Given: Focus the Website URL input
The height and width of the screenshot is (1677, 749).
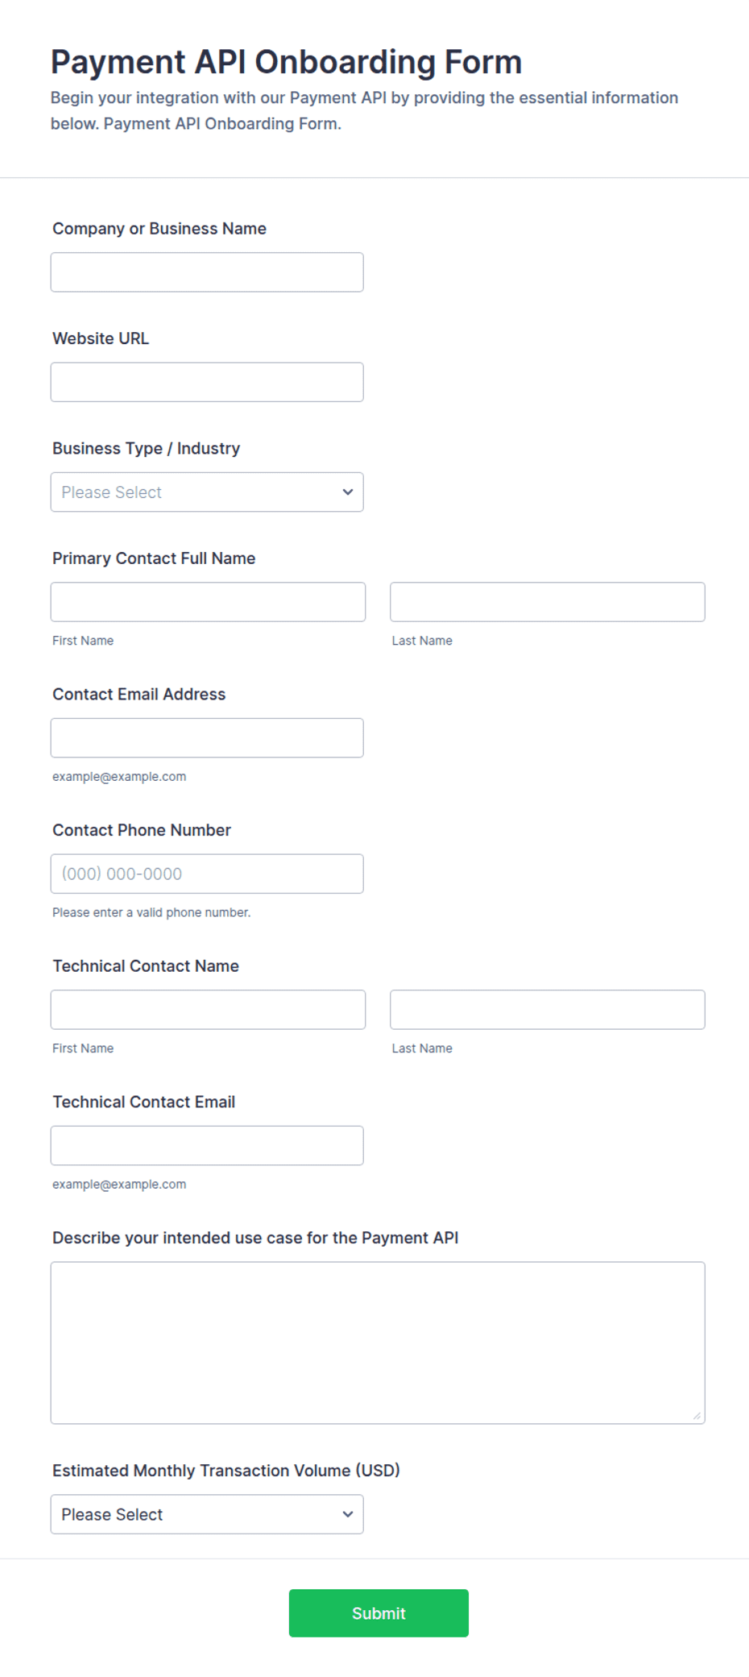Looking at the screenshot, I should point(207,382).
